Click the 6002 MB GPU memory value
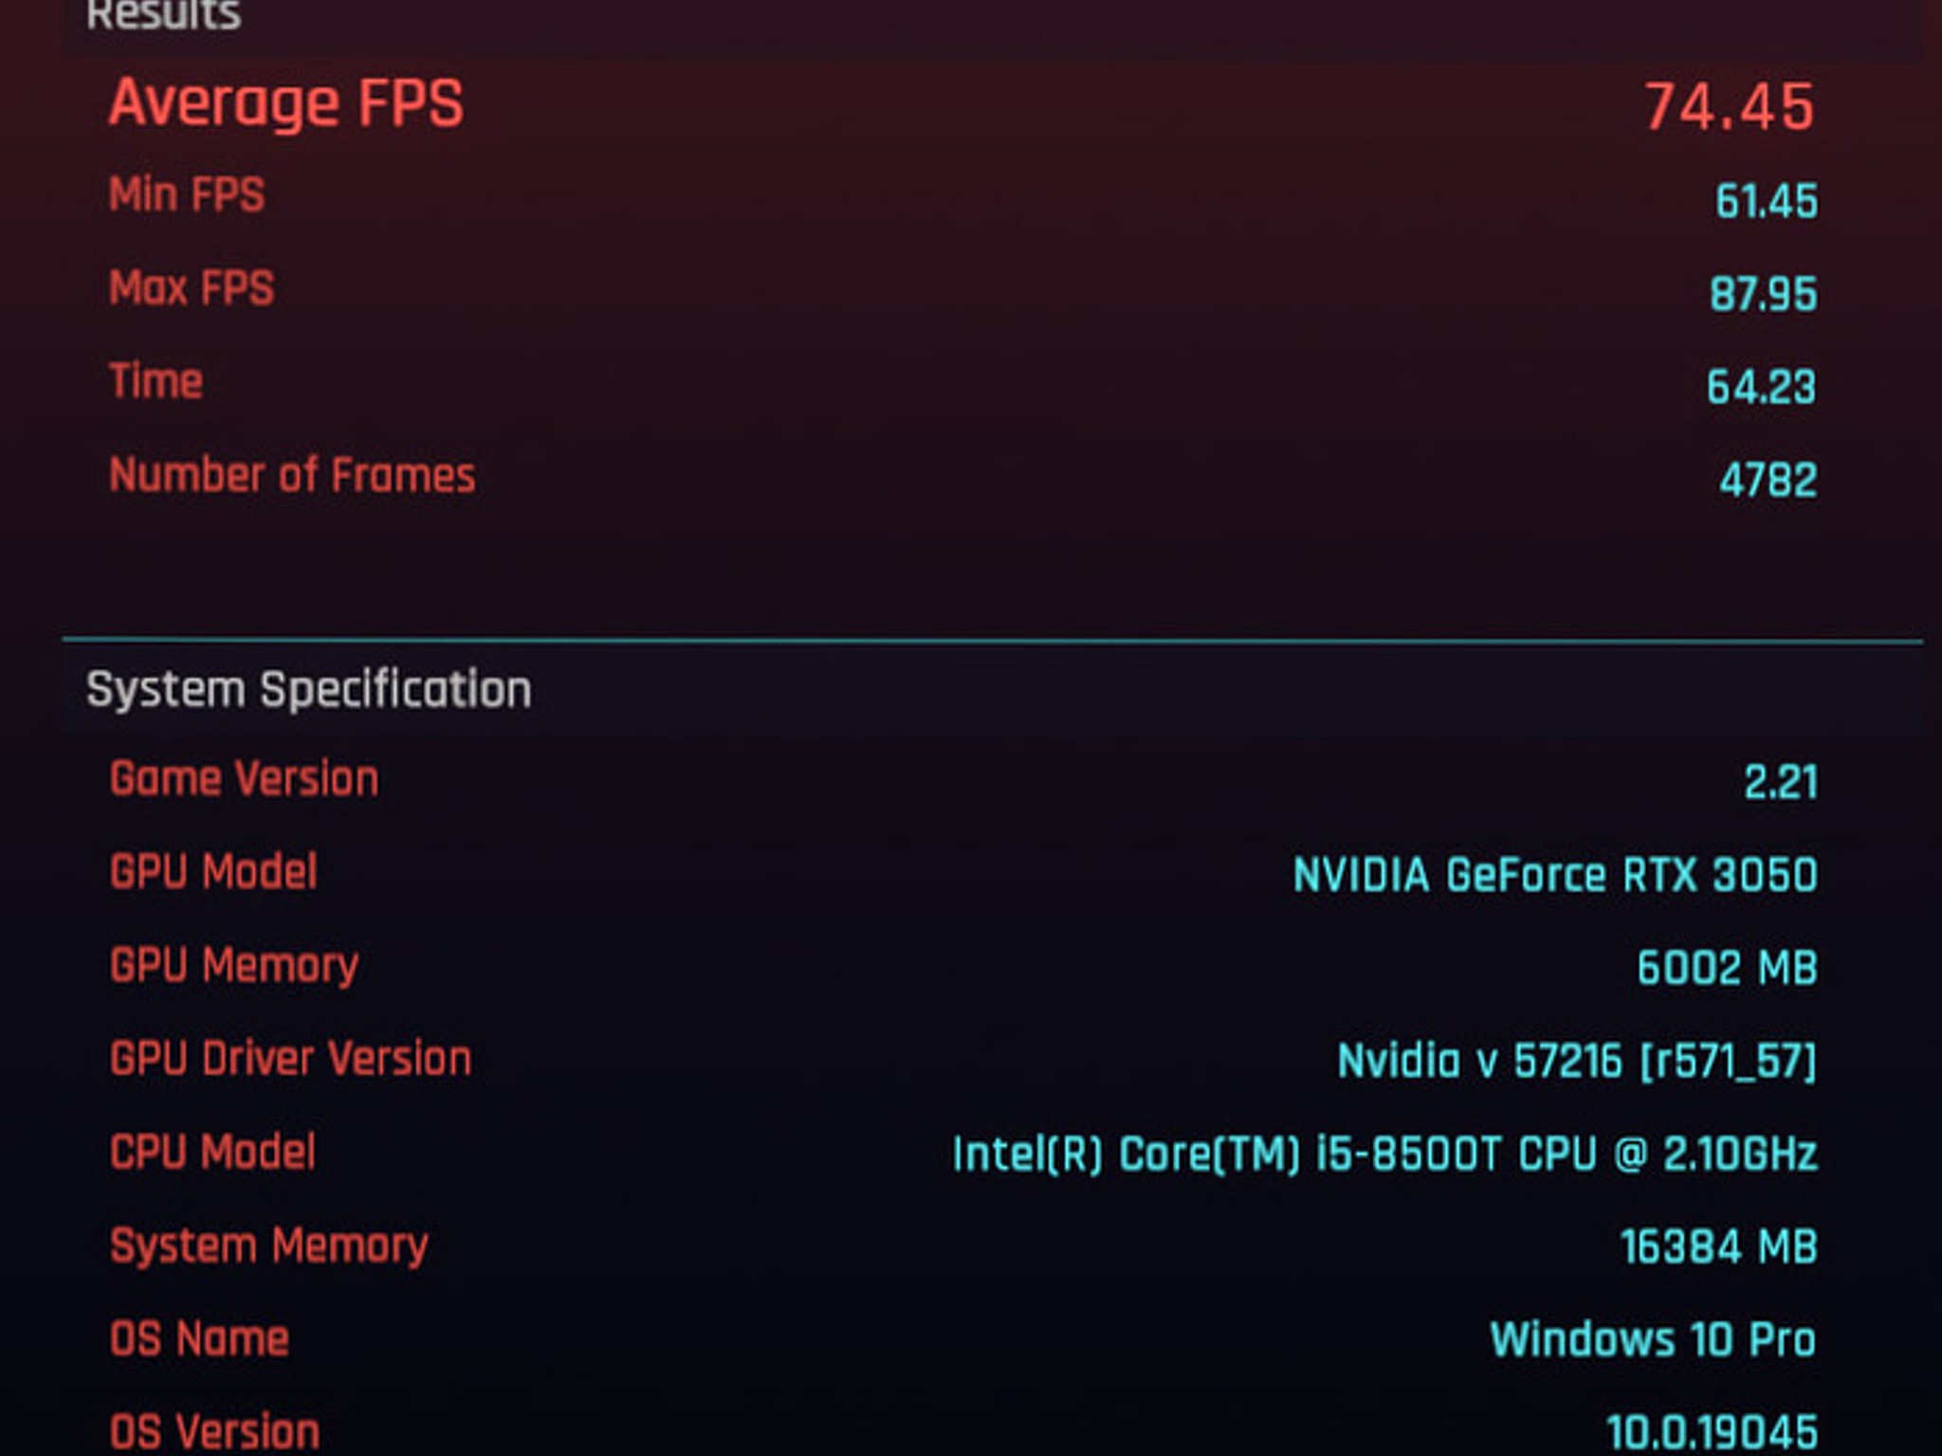The width and height of the screenshot is (1942, 1456). tap(1728, 968)
